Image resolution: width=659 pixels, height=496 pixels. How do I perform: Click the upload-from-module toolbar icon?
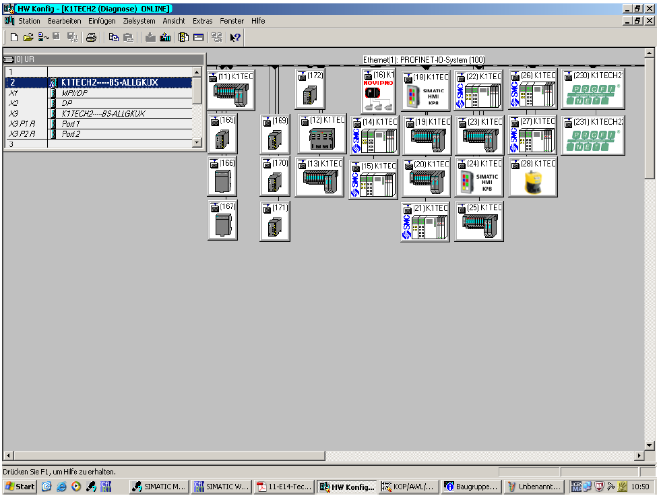pyautogui.click(x=165, y=38)
